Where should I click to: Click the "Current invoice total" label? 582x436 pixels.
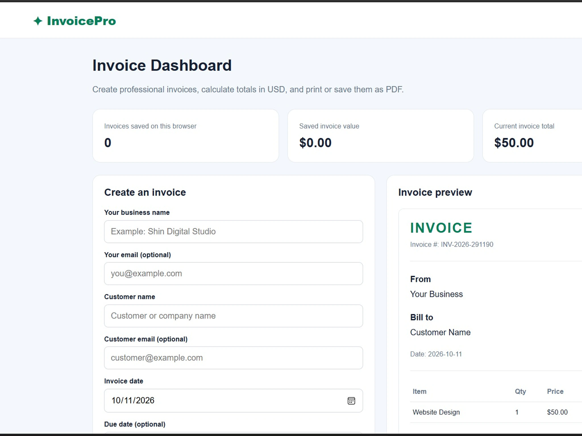click(524, 126)
